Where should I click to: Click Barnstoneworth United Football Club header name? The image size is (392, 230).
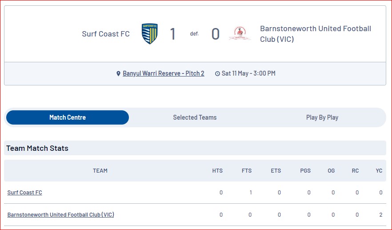[x=316, y=34]
